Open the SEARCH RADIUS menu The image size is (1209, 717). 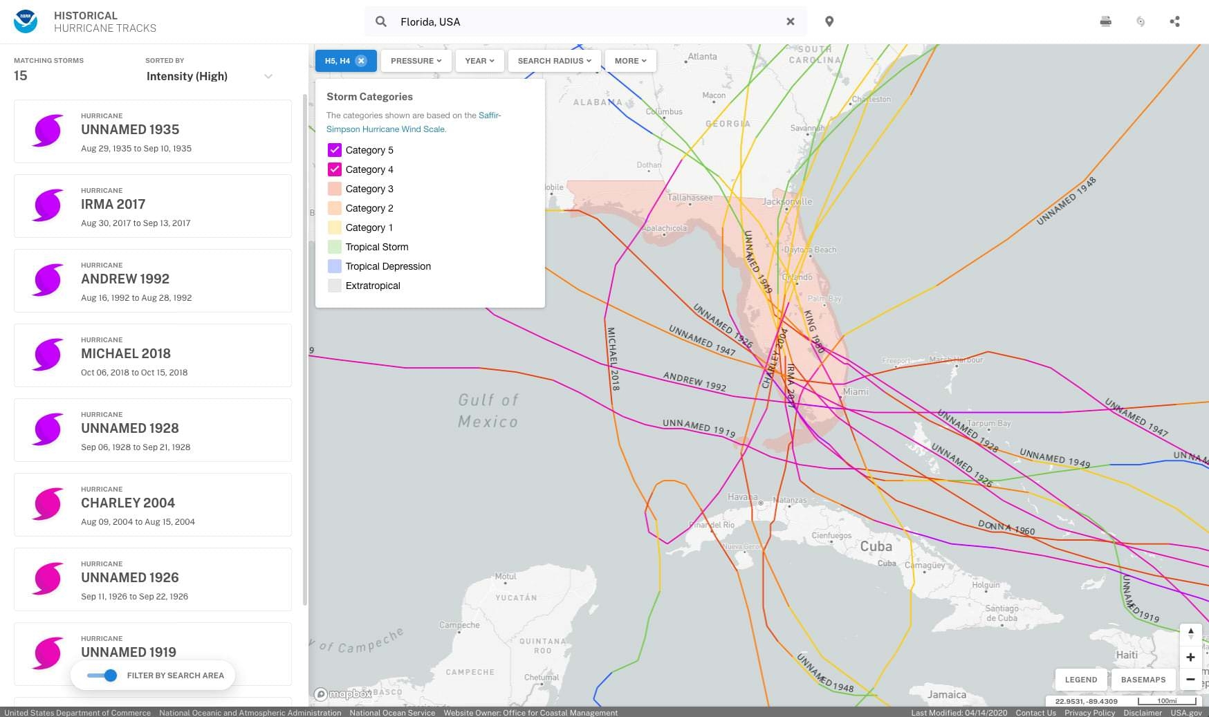(x=553, y=61)
